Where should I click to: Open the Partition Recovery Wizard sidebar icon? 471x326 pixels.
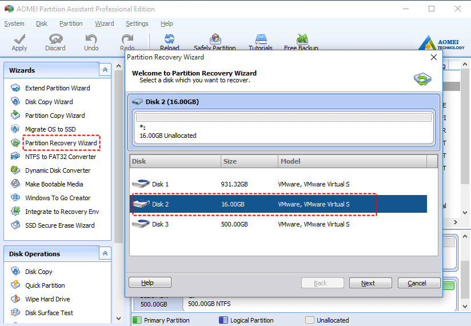(15, 143)
